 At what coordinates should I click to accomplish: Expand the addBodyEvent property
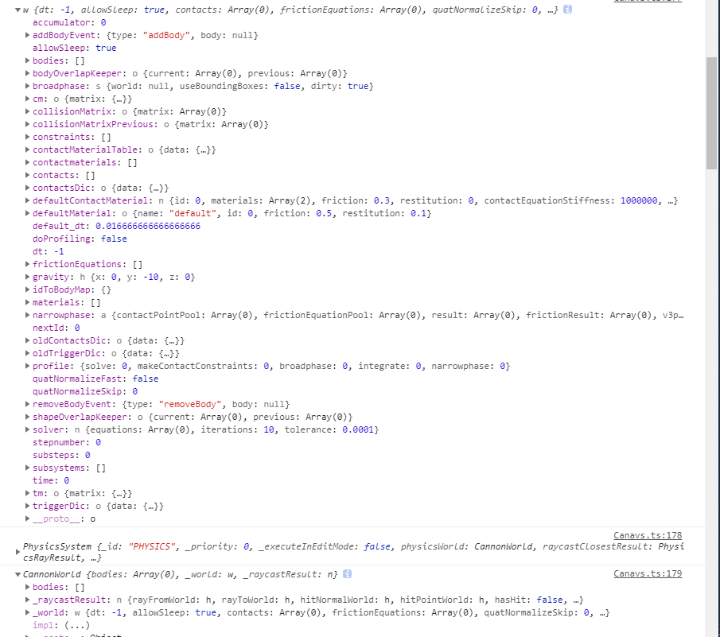point(27,35)
